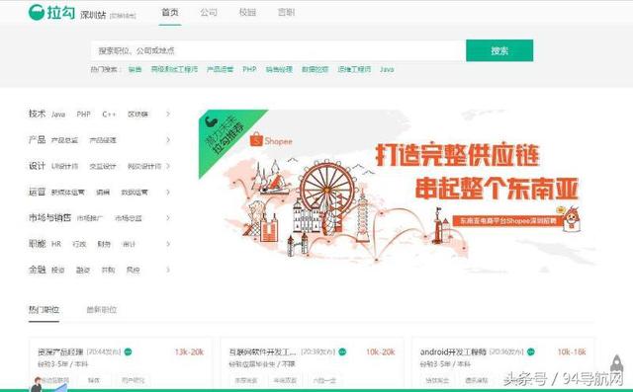633x392 pixels.
Task: Click chat icon beside 资深产品经理
Action: pos(128,353)
